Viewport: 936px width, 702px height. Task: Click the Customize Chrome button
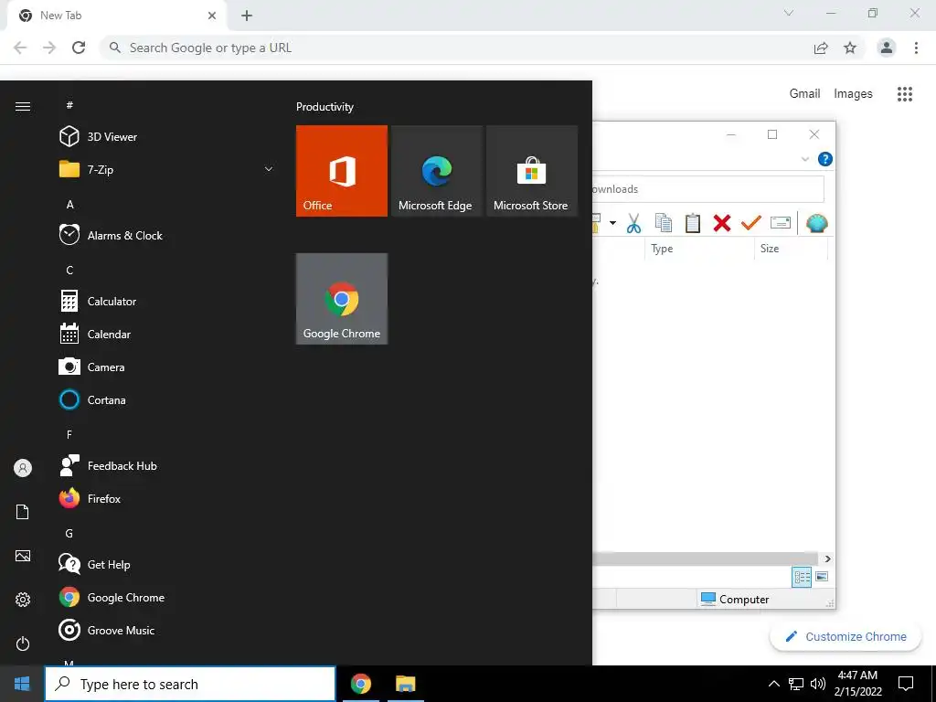pyautogui.click(x=846, y=636)
